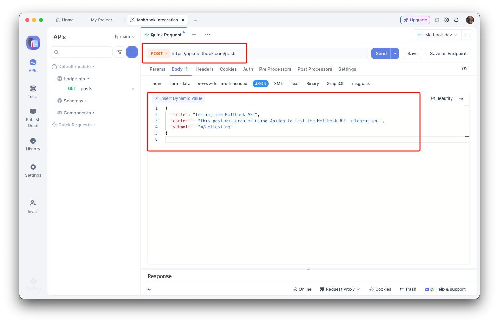499x324 pixels.
Task: Select the XML body type
Action: tap(278, 84)
